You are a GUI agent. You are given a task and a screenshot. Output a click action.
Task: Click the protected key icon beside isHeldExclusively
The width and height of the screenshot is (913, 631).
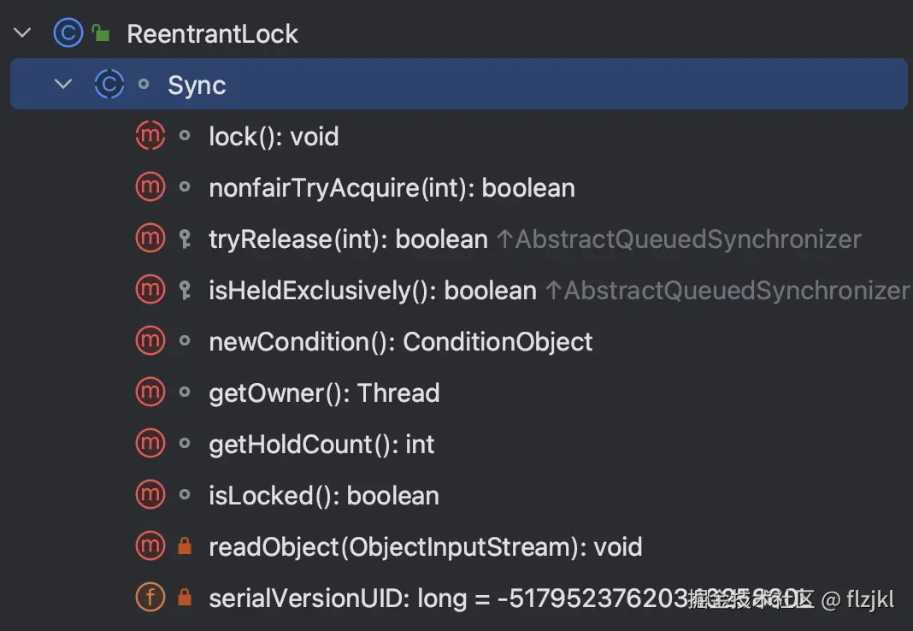pos(185,291)
